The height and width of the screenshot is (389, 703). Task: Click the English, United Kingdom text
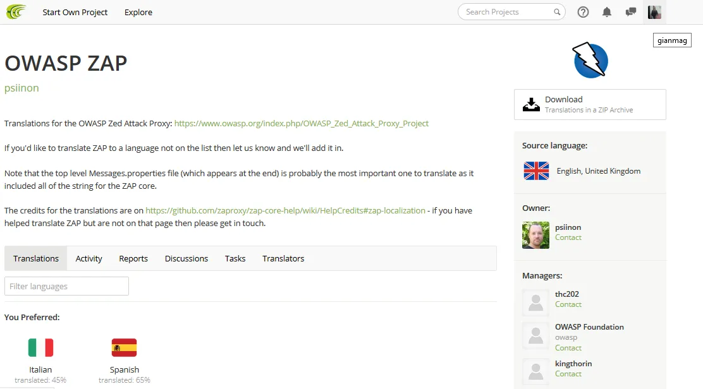[x=599, y=171]
